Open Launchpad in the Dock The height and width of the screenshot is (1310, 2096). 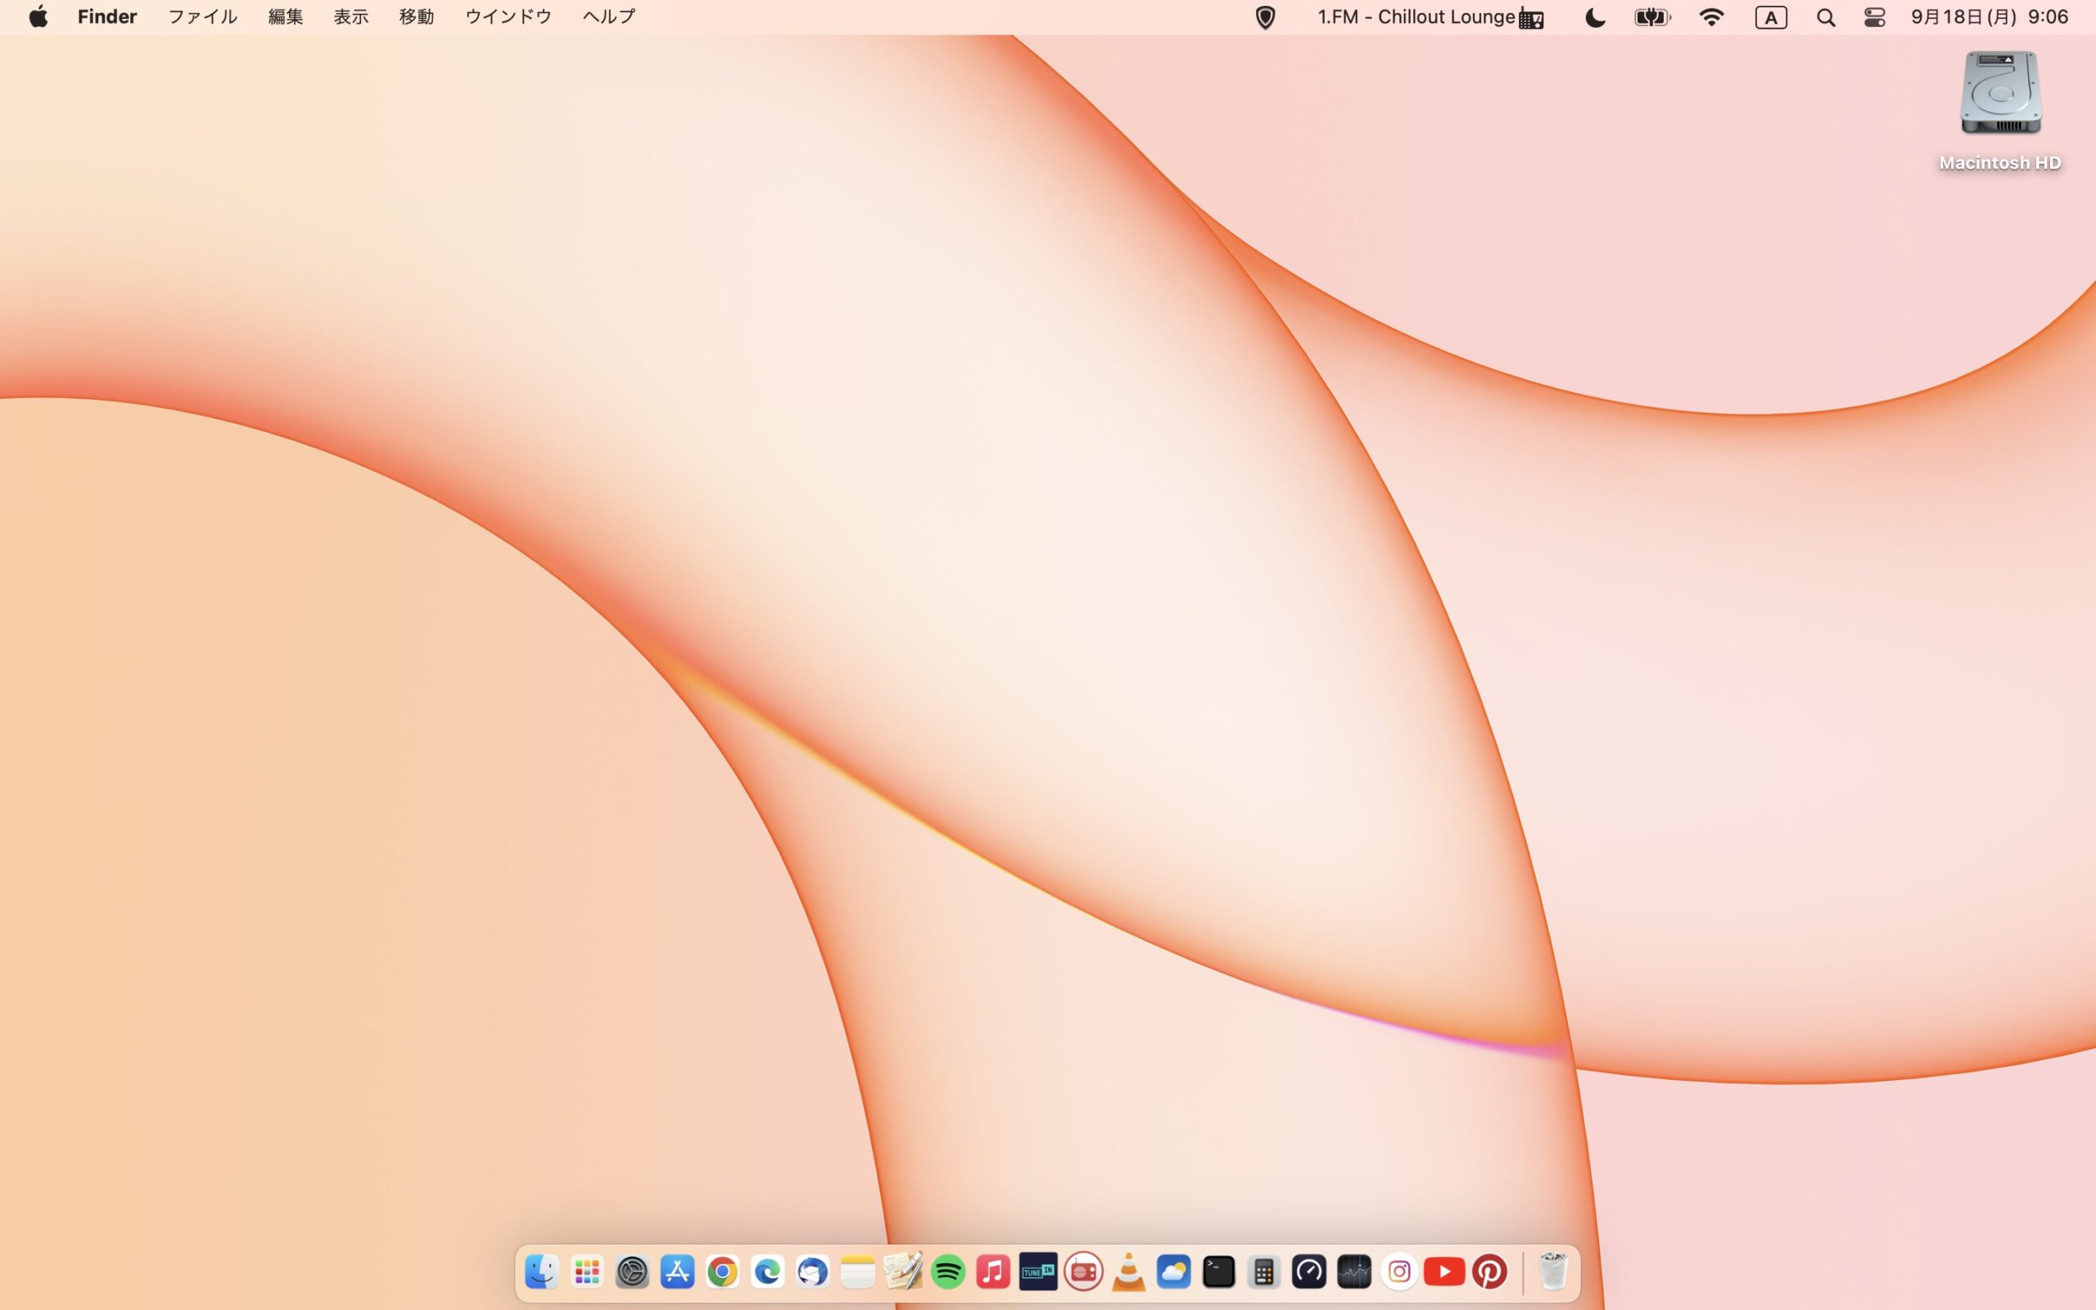coord(587,1271)
